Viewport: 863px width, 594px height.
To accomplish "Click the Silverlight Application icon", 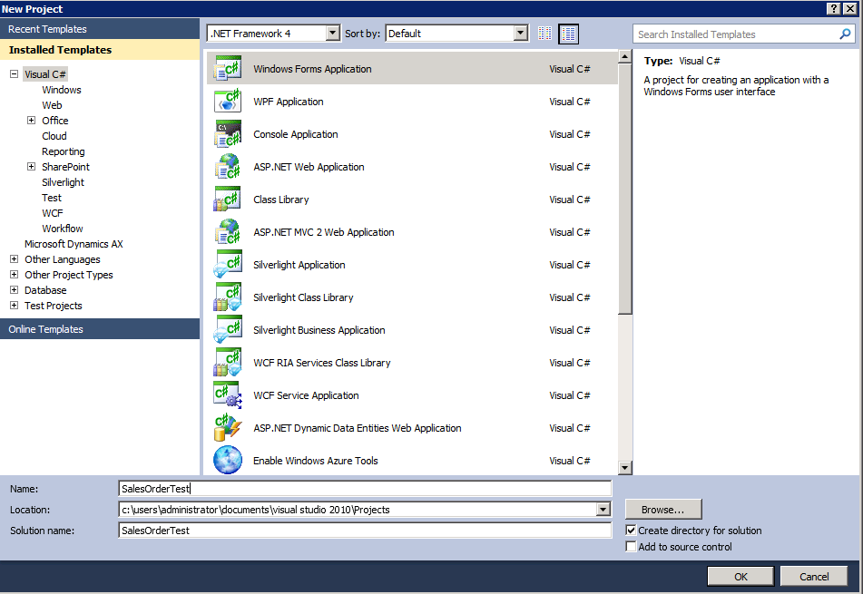I will (x=227, y=265).
